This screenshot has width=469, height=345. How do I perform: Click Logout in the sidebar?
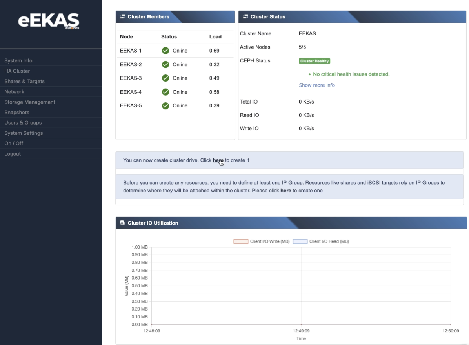pyautogui.click(x=13, y=154)
